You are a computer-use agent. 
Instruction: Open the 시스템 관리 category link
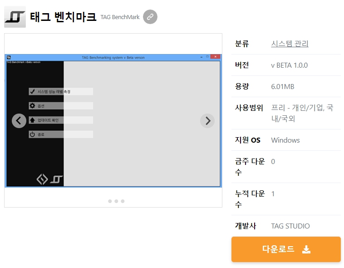(290, 44)
